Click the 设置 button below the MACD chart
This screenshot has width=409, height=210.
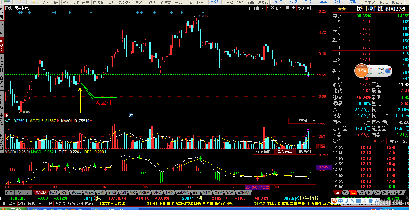point(9,192)
